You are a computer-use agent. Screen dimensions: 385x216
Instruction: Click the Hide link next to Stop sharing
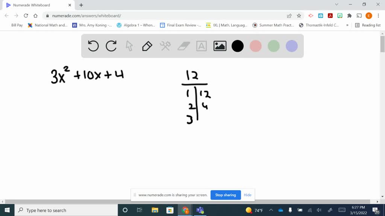tap(247, 195)
